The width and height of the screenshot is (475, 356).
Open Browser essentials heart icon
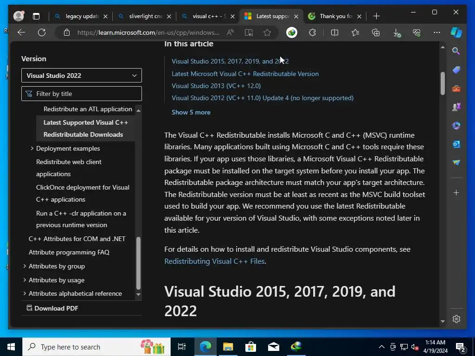(x=417, y=32)
